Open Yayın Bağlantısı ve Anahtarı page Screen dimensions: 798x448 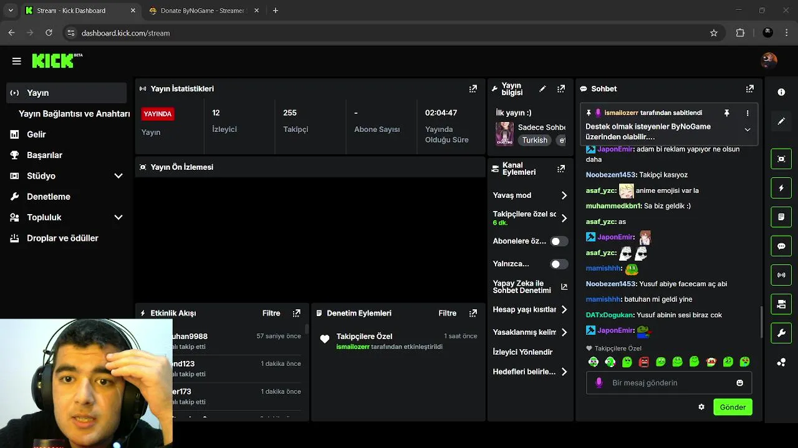click(74, 114)
